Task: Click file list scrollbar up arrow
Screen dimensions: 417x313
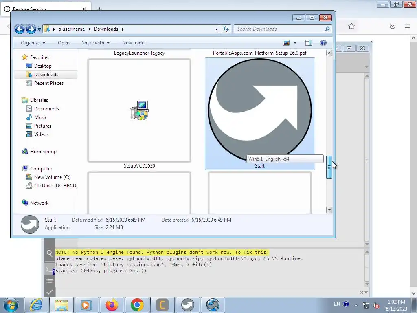Action: 329,53
